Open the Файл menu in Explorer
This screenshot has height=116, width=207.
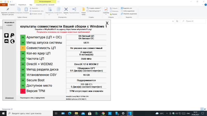tap(4, 5)
